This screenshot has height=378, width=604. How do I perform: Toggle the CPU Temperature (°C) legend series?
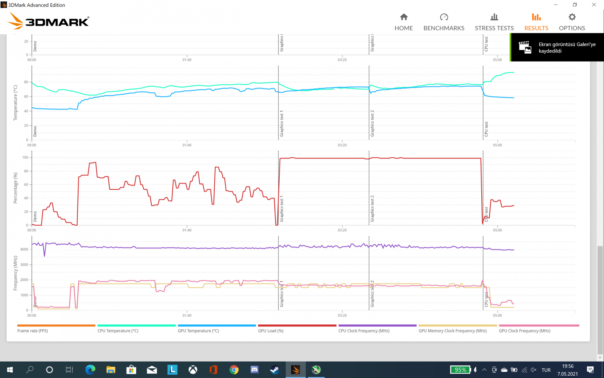click(136, 328)
